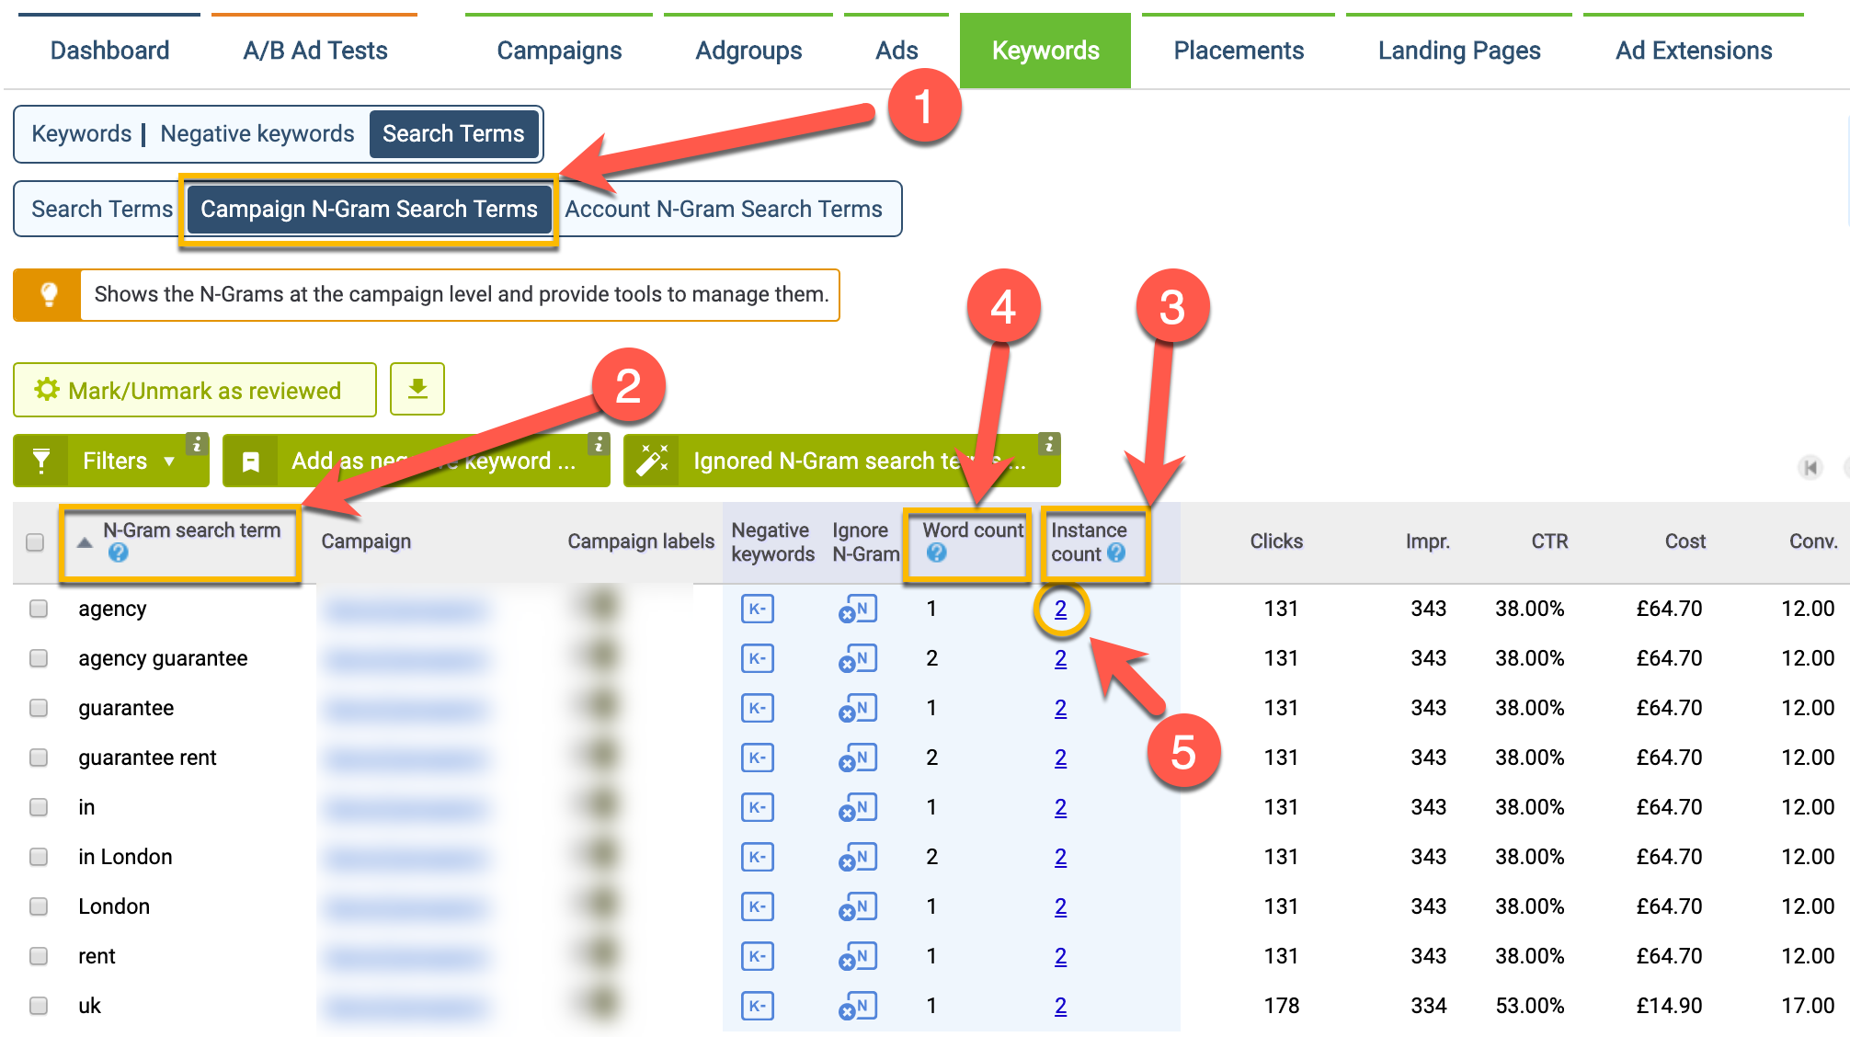Open Account N-Gram Search Terms tab
The height and width of the screenshot is (1037, 1850).
click(x=724, y=210)
